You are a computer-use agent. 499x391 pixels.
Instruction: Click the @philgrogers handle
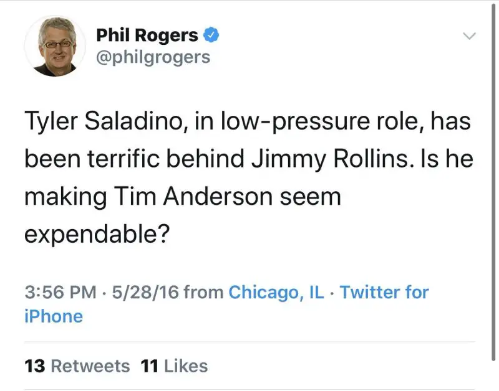[153, 58]
